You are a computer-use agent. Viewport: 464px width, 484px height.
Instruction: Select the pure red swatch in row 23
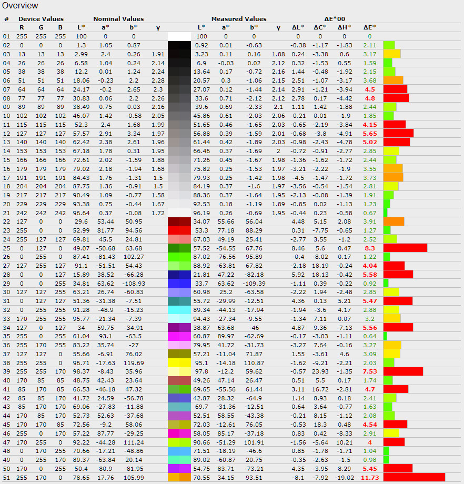(179, 230)
